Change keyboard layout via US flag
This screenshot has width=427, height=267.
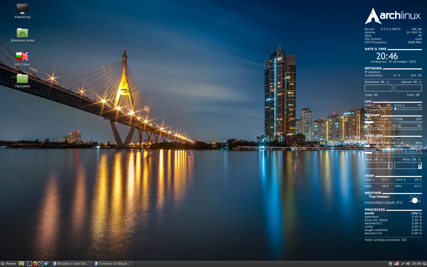click(397, 264)
